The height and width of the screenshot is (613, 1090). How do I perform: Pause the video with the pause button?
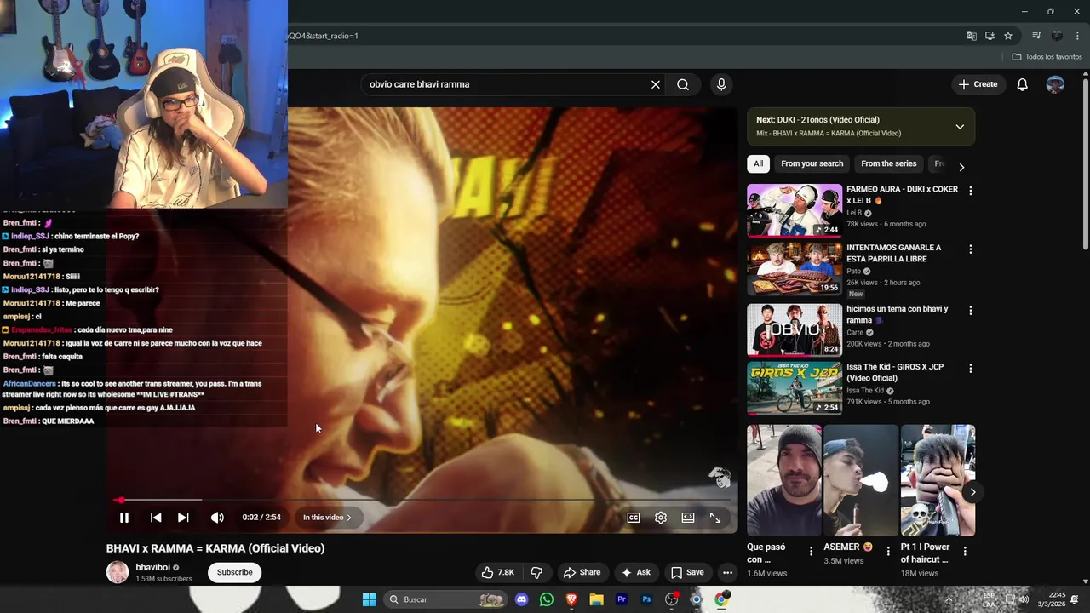pos(124,518)
